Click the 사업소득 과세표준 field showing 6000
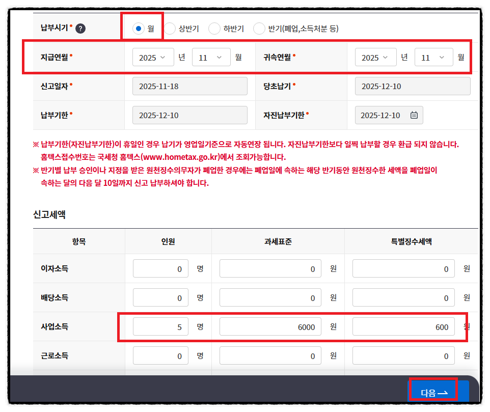 270,327
